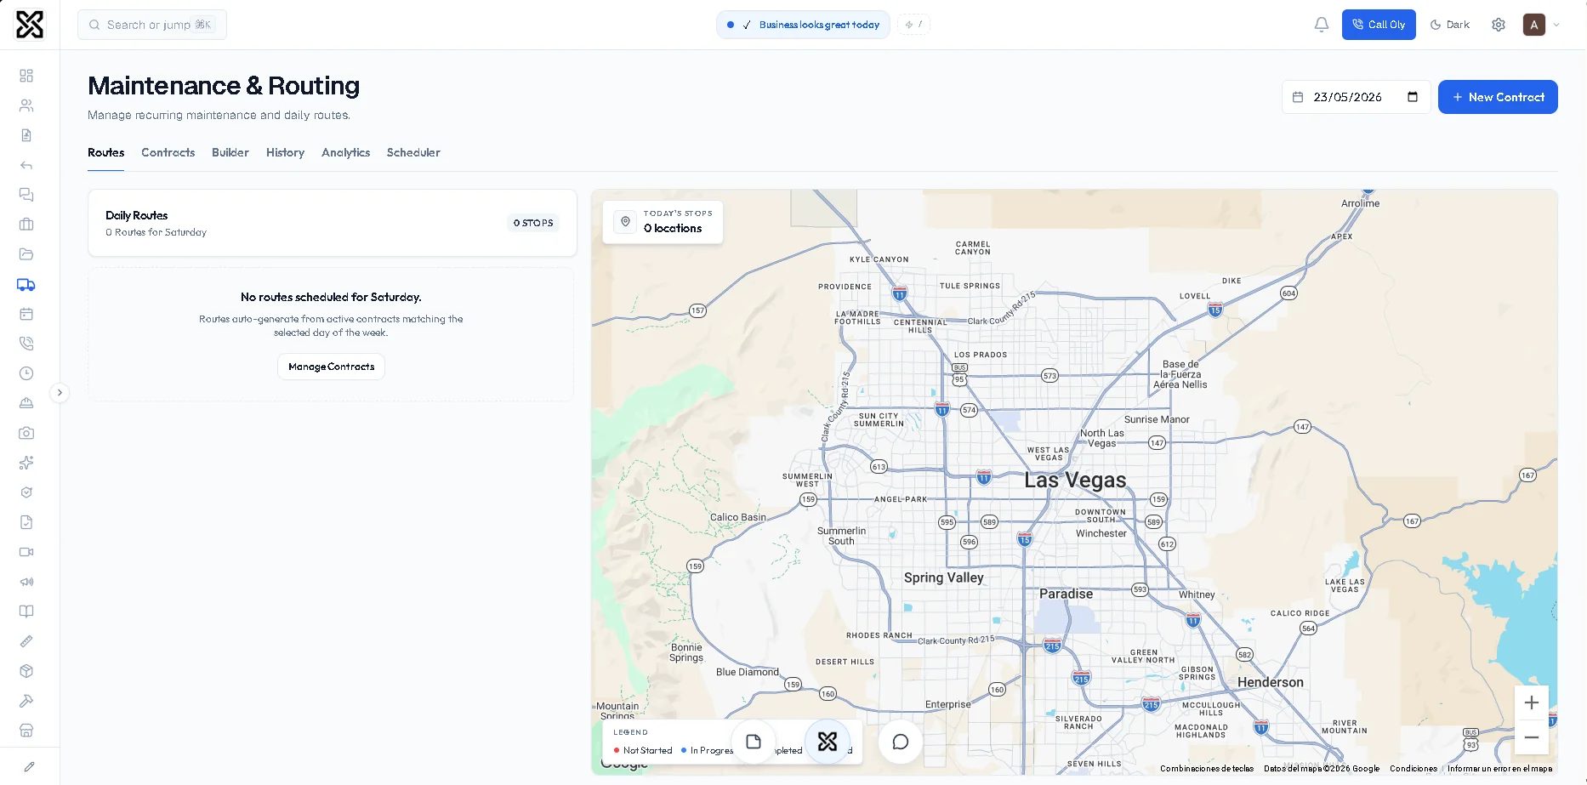Open the chat messages icon in sidebar
1587x785 pixels.
(x=26, y=195)
